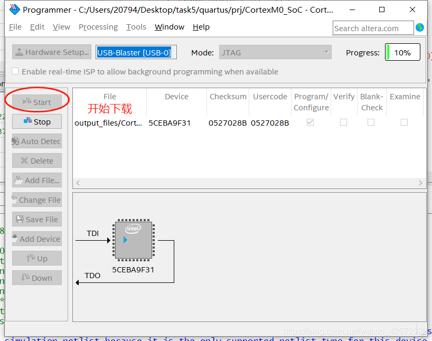
Task: Click the Delete button
Action: pos(37,160)
